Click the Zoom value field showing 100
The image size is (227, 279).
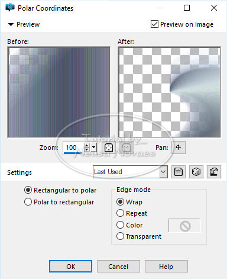click(x=73, y=147)
